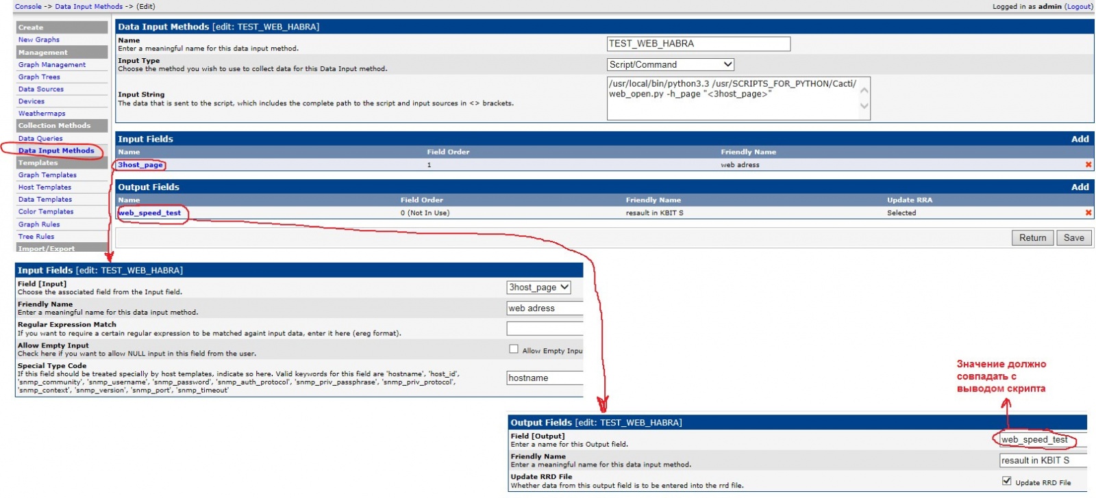This screenshot has width=1096, height=498.
Task: Focus the Name field TEST_WEB_HABRA
Action: [699, 44]
